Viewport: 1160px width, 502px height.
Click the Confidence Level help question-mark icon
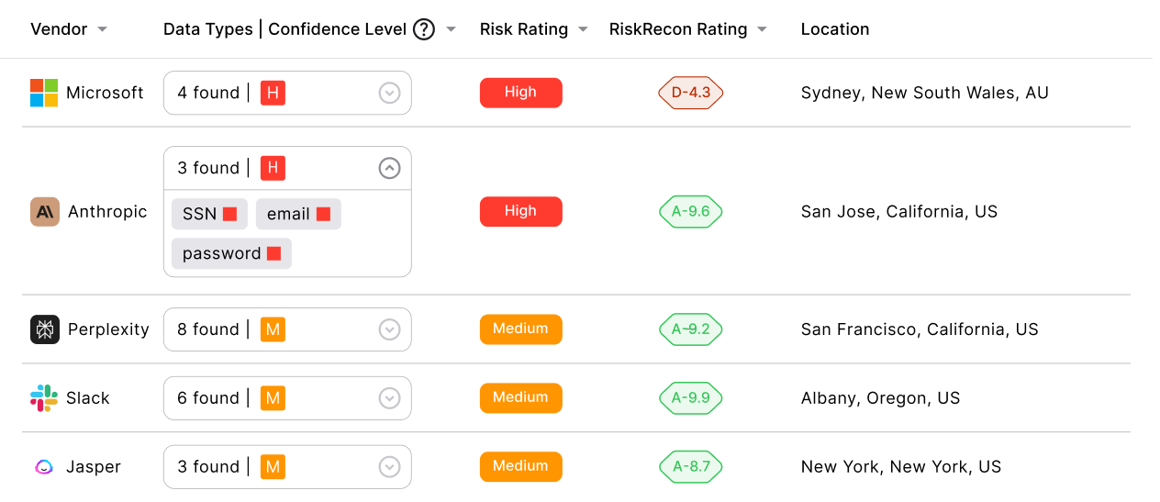point(423,29)
